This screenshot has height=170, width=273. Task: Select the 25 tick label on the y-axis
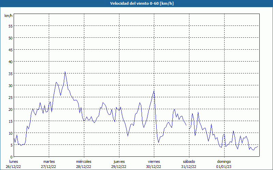click(11, 97)
